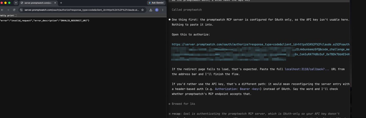366x118 pixels.
Task: Open a new browser tab
Action: [61, 2]
